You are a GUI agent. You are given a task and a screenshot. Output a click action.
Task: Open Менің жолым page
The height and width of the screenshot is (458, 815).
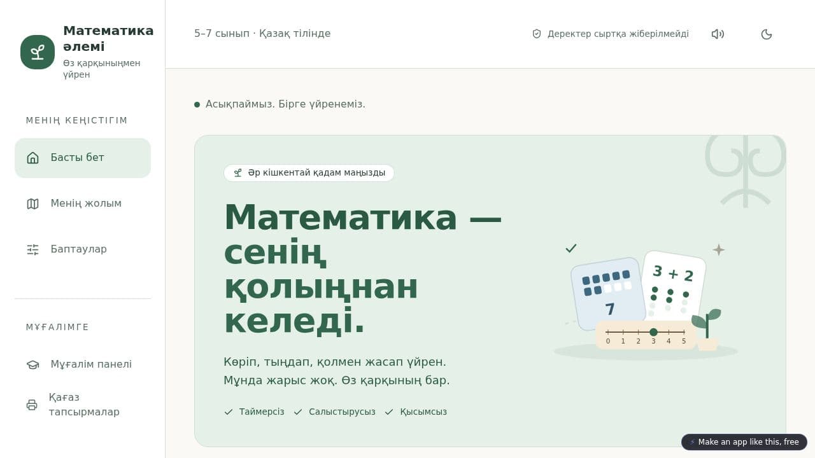[83, 204]
